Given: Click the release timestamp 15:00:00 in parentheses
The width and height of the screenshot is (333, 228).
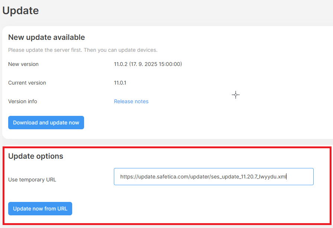Looking at the screenshot, I should (x=169, y=64).
